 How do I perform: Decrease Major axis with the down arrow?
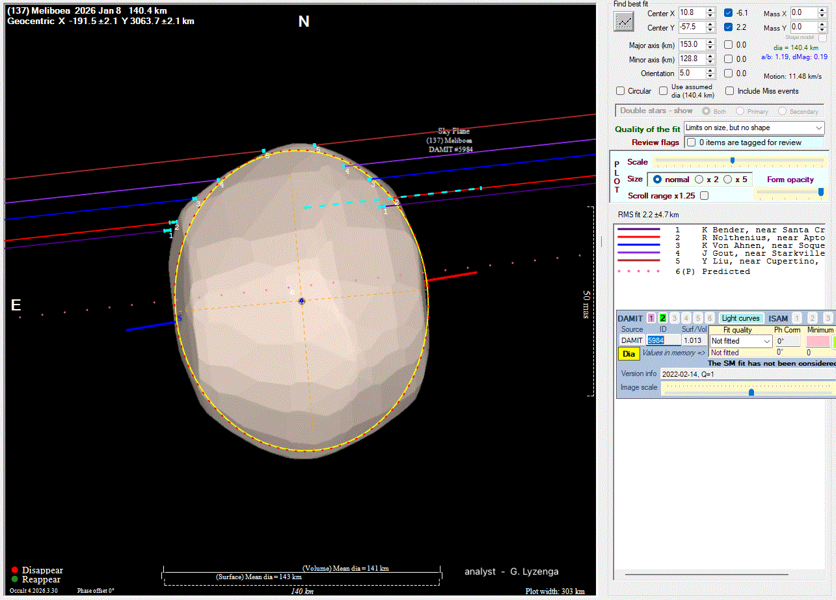click(710, 48)
